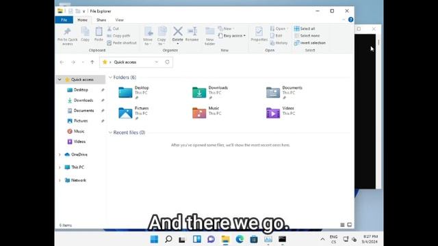Open taskbar Search
Viewport: 438px width, 246px height.
pos(168,239)
